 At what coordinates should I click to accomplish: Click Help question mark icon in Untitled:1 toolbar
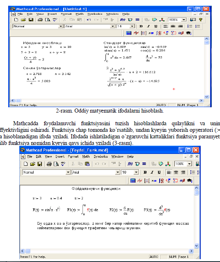201,20
